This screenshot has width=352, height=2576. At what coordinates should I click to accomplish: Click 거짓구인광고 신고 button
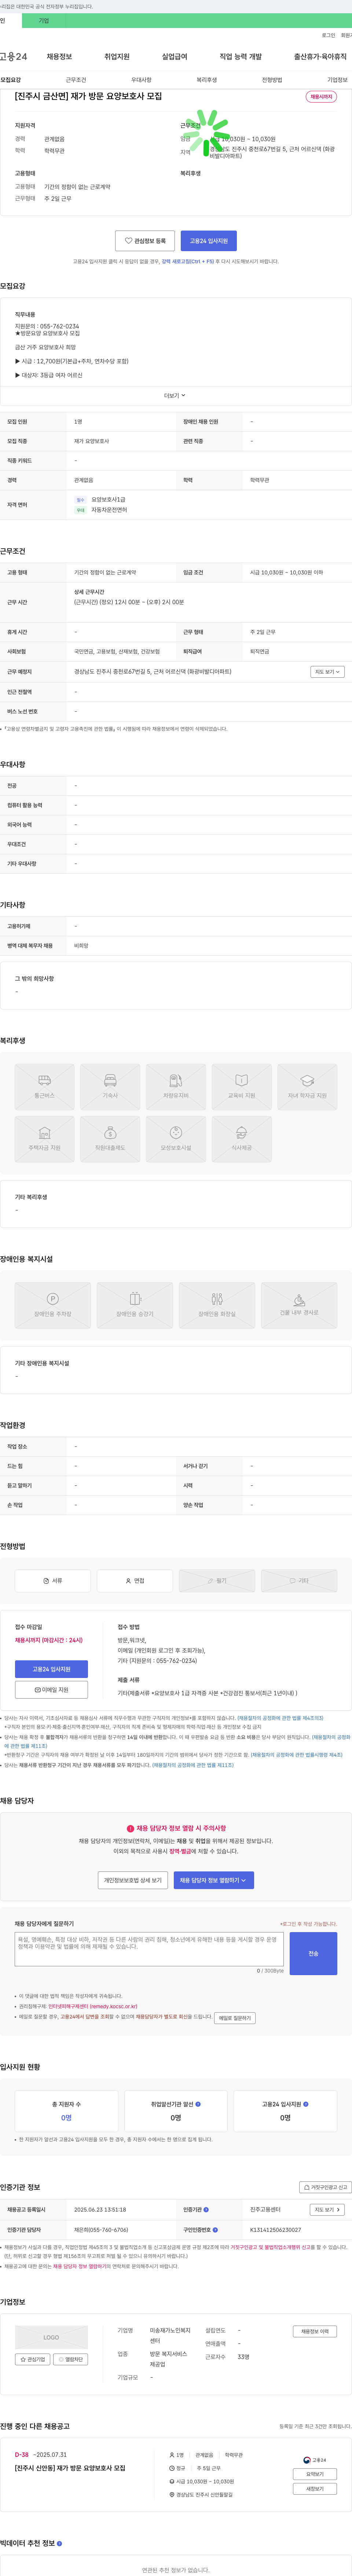(325, 2187)
